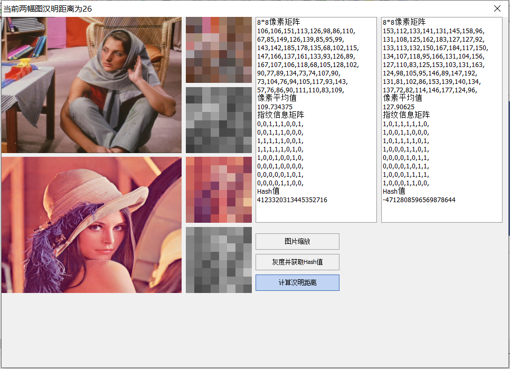Image resolution: width=510 pixels, height=369 pixels.
Task: Click the pixel average 109.734375
Action: (x=275, y=107)
